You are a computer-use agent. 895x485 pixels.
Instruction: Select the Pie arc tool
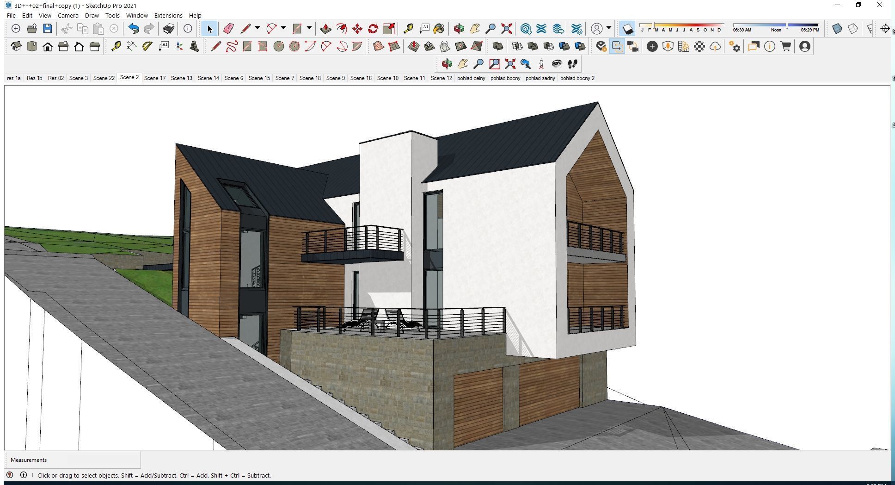point(357,46)
